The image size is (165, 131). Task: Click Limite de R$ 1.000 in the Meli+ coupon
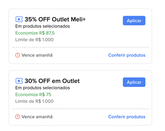(34, 40)
